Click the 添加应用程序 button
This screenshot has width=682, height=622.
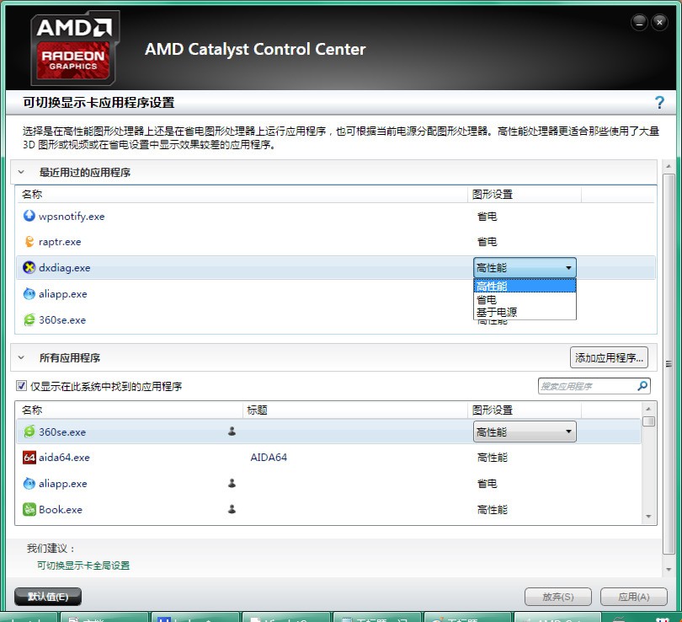608,357
